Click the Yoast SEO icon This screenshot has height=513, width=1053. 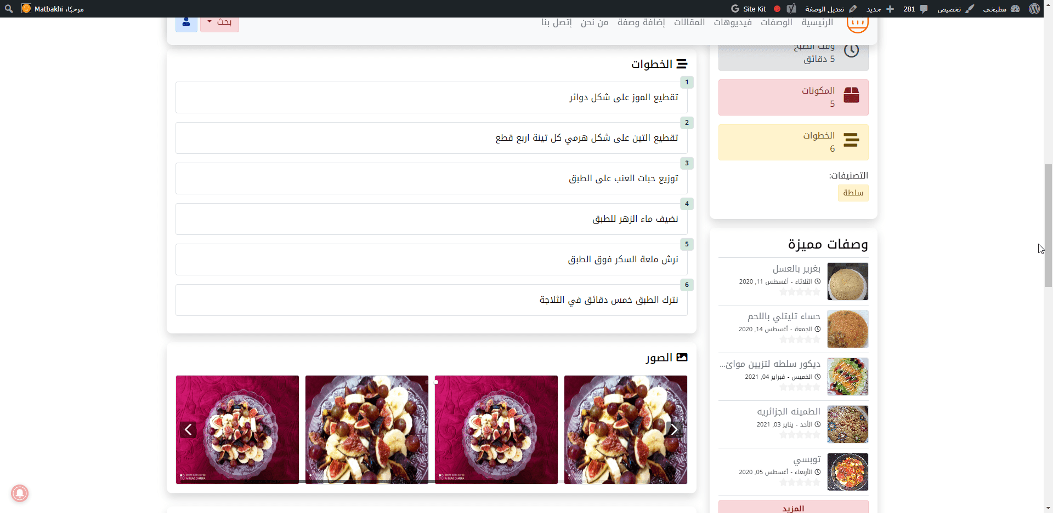tap(791, 9)
